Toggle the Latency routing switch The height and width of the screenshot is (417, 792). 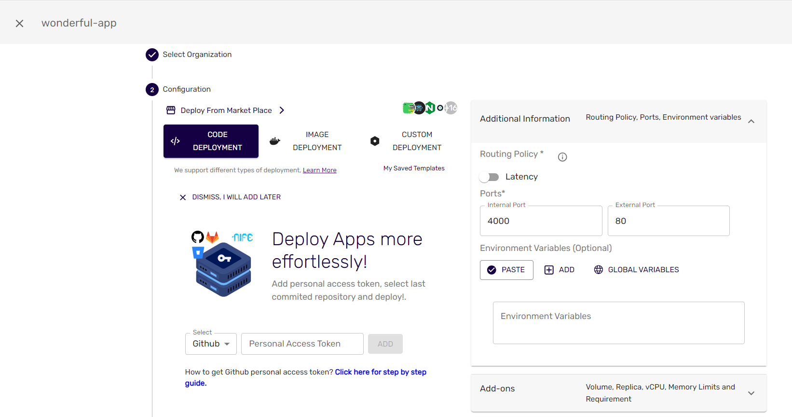(489, 177)
